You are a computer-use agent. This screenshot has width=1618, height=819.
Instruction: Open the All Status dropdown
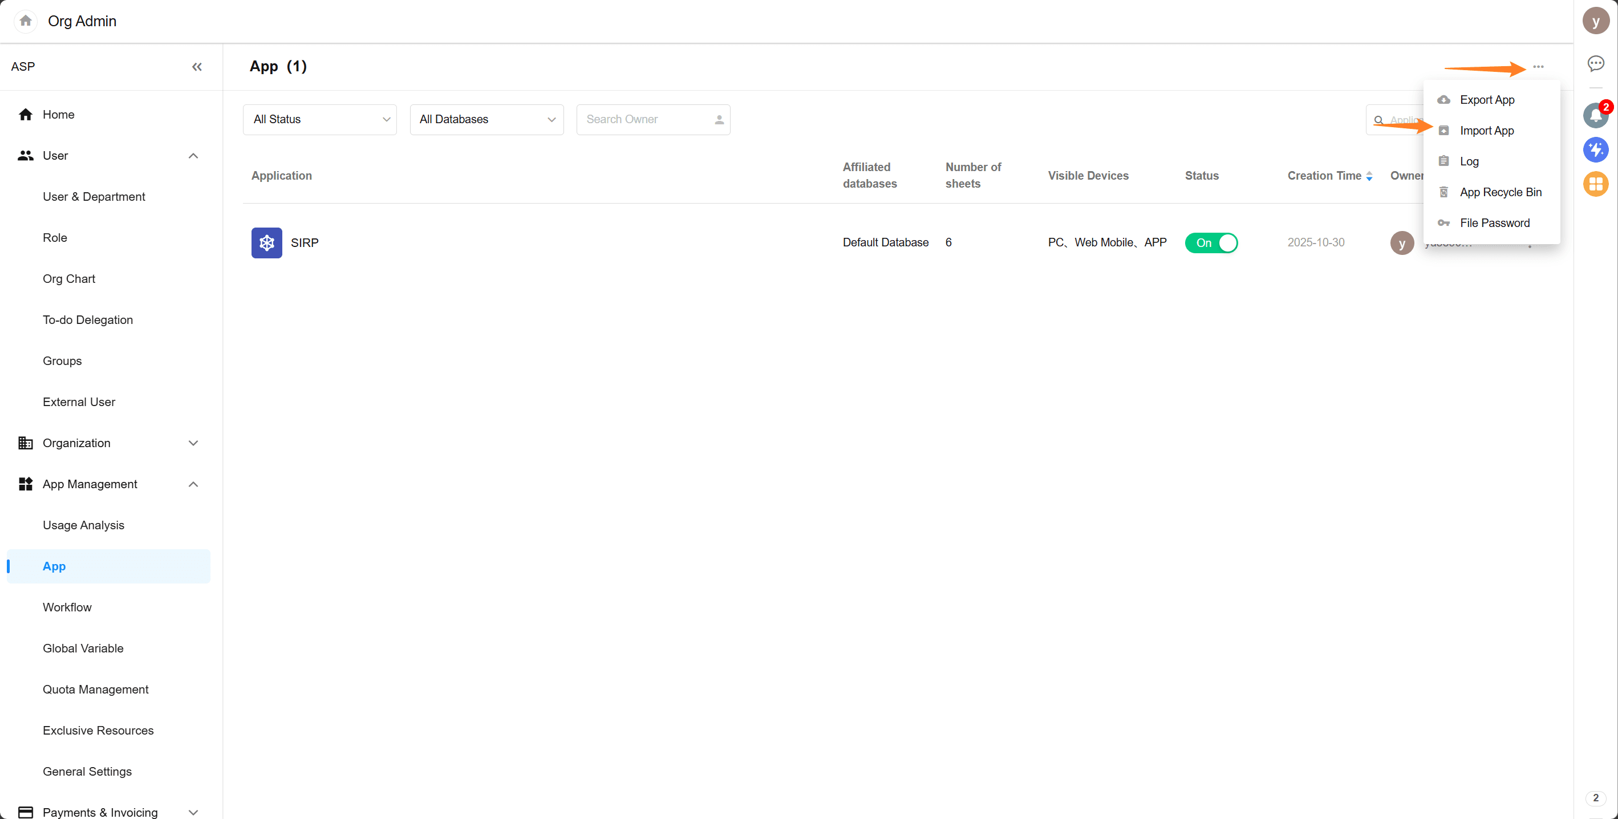tap(320, 119)
